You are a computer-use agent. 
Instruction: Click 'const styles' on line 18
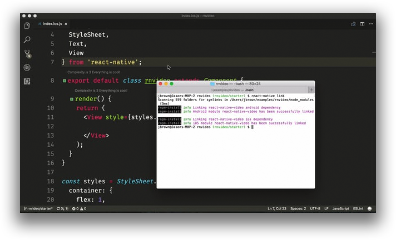83,181
